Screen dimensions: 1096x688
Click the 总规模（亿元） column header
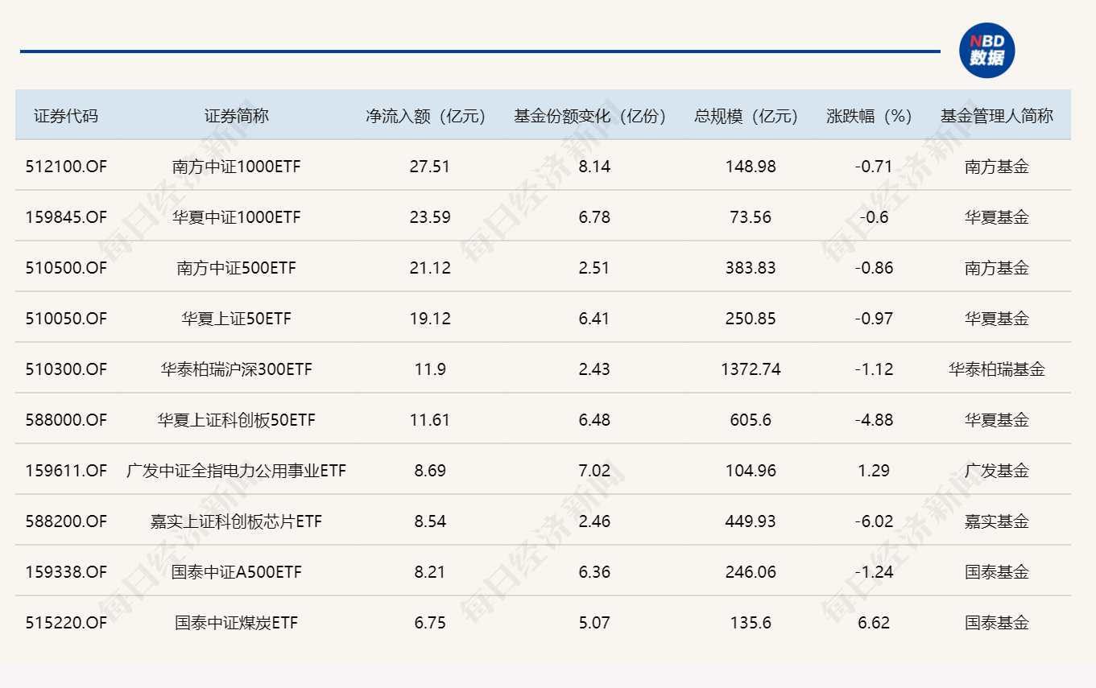[x=750, y=116]
